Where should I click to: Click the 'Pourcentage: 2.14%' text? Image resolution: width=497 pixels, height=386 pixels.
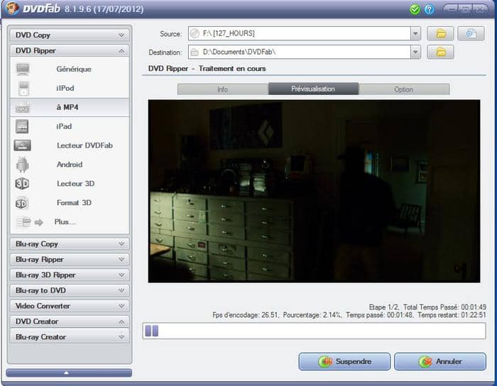[x=312, y=315]
